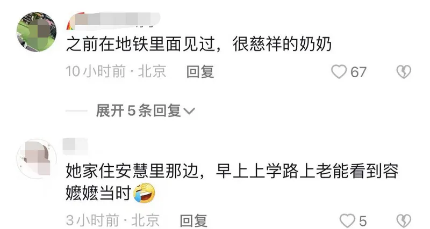
Task: Like the comment with 67 likes
Action: (339, 72)
